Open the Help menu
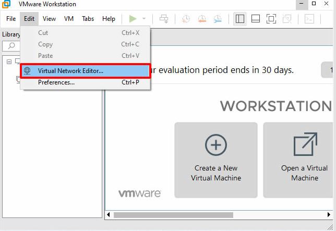Image resolution: width=336 pixels, height=231 pixels. pyautogui.click(x=109, y=19)
